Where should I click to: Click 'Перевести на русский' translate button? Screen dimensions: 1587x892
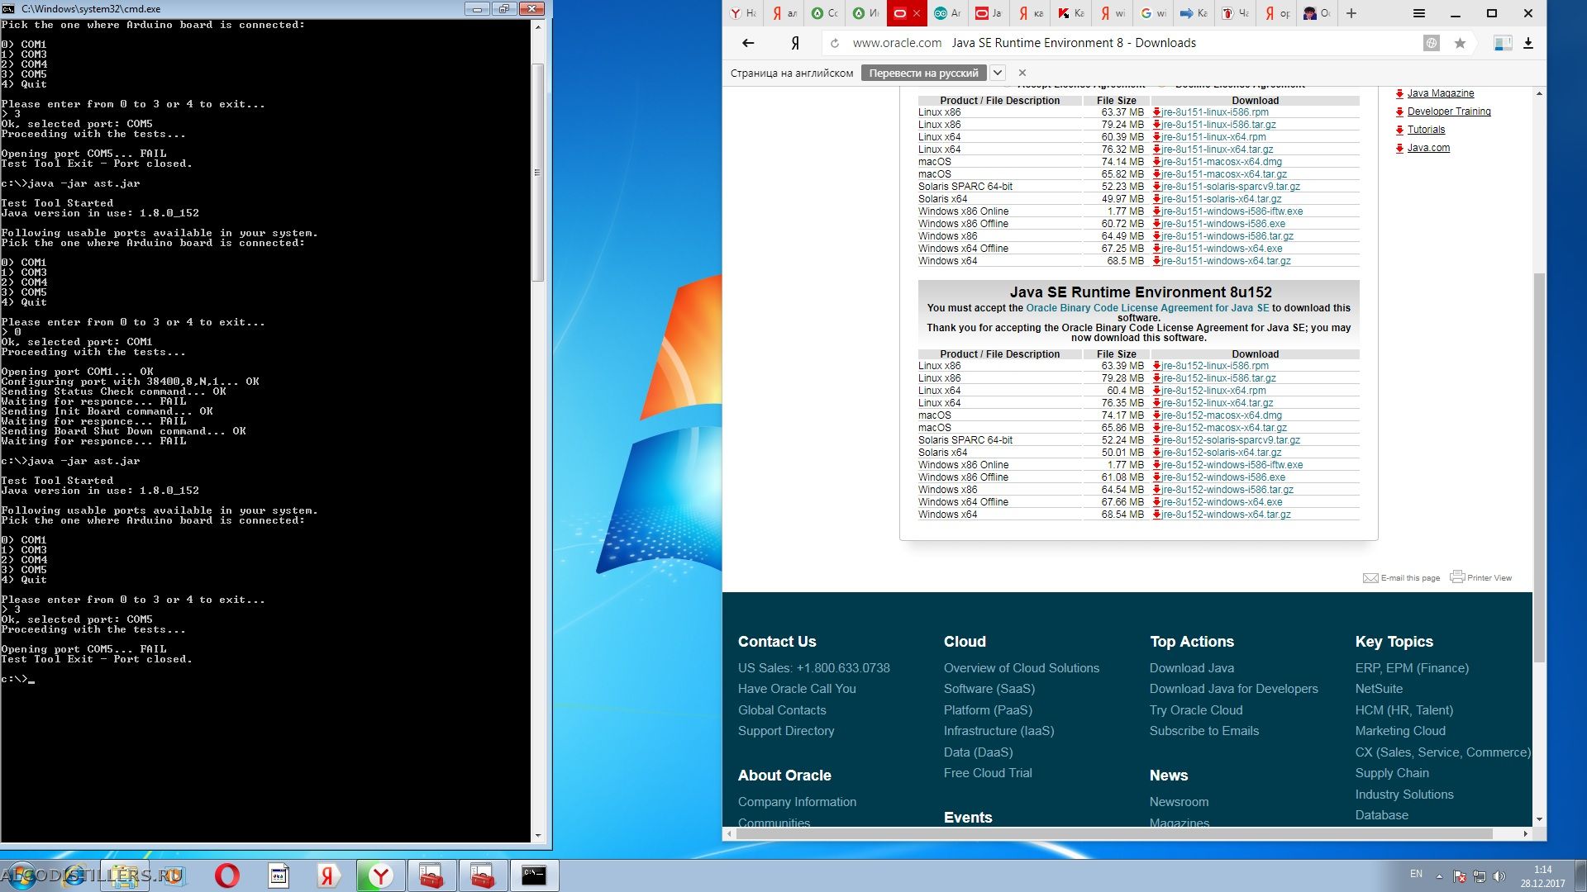coord(923,73)
